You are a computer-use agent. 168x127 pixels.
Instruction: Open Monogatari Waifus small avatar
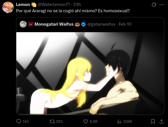(23, 24)
